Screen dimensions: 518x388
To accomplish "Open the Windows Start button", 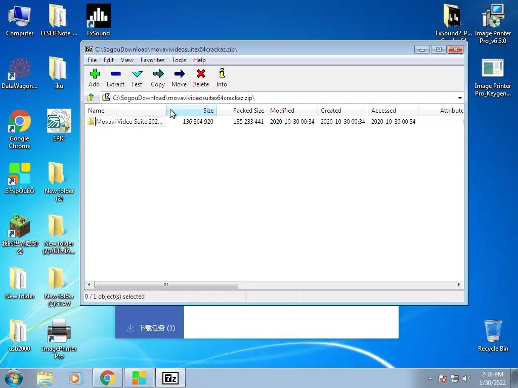I will click(x=14, y=378).
